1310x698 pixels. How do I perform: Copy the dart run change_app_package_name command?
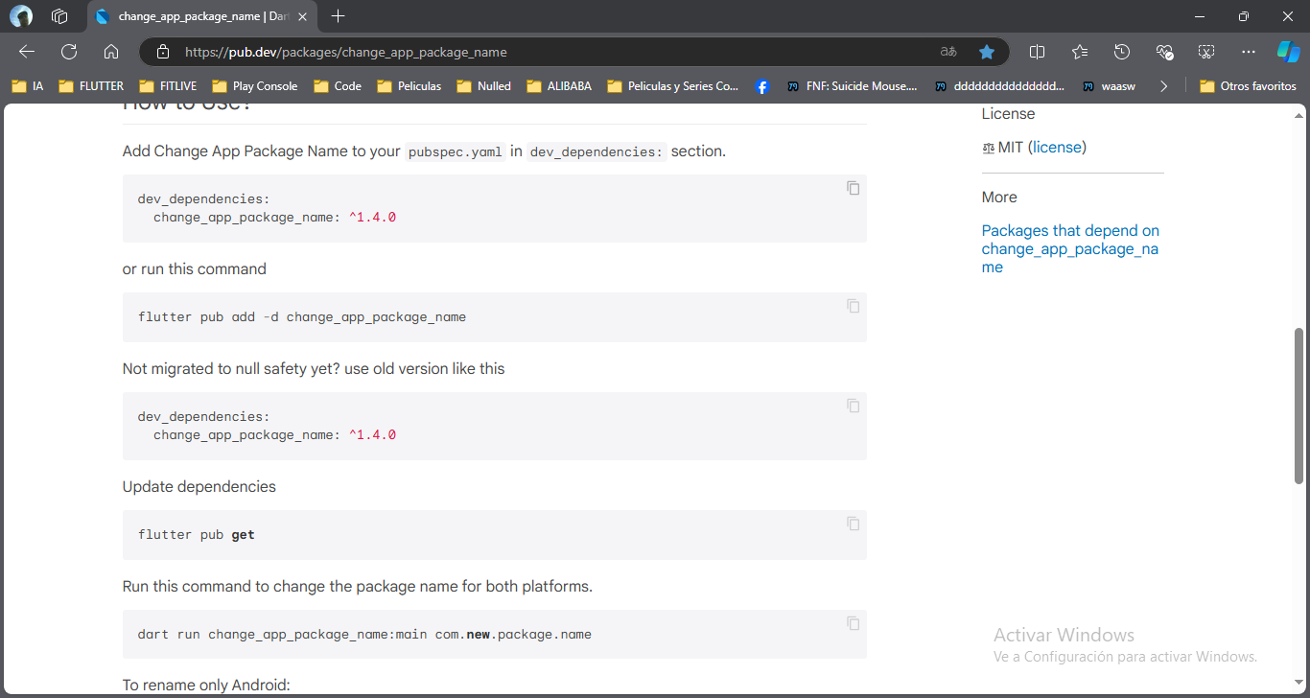pos(853,623)
